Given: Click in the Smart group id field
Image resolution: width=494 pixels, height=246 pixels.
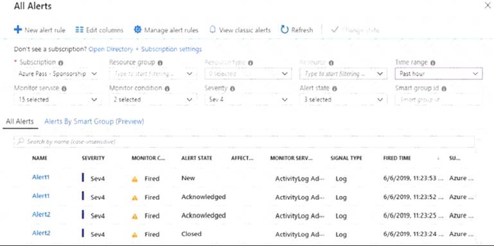Looking at the screenshot, I should [439, 100].
